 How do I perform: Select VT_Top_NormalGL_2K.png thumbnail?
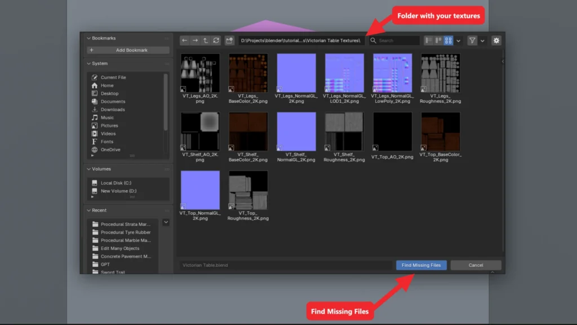tap(200, 190)
